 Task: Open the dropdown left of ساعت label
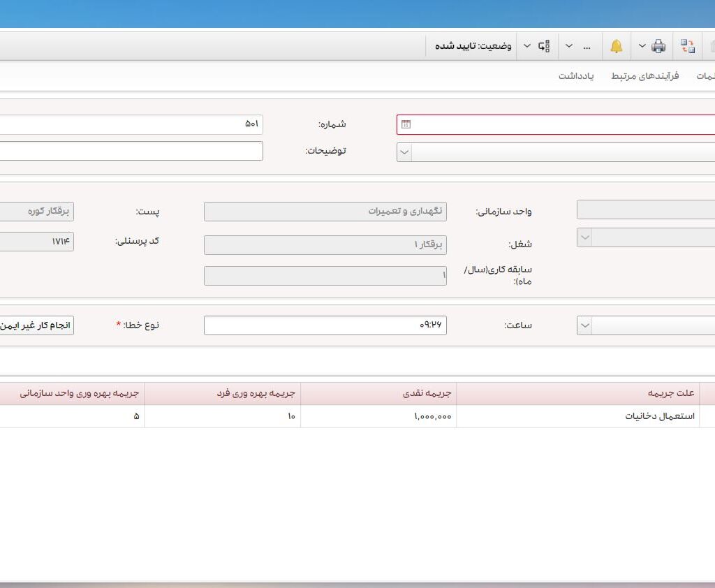(x=584, y=325)
